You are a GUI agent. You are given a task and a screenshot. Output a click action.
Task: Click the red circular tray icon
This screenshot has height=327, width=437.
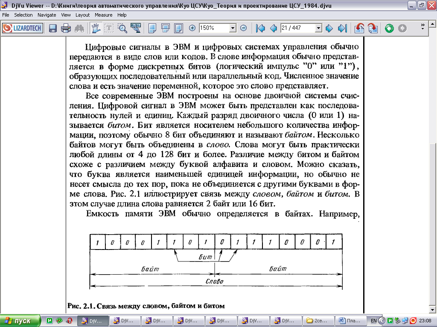413,321
